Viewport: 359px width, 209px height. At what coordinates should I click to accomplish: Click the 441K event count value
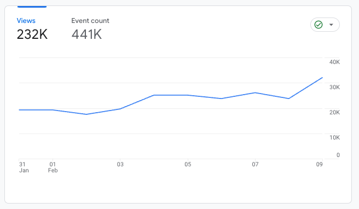click(x=86, y=34)
